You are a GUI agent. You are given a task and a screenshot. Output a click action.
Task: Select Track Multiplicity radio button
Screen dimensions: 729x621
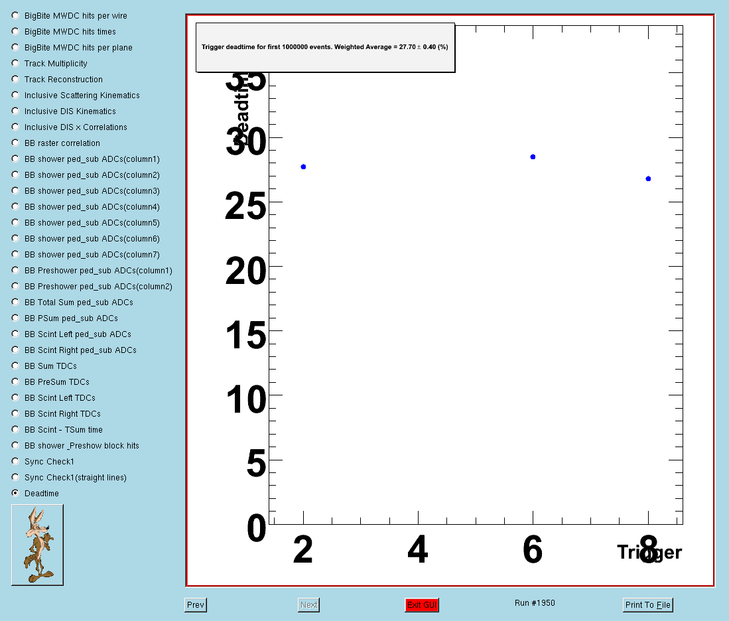tap(15, 63)
